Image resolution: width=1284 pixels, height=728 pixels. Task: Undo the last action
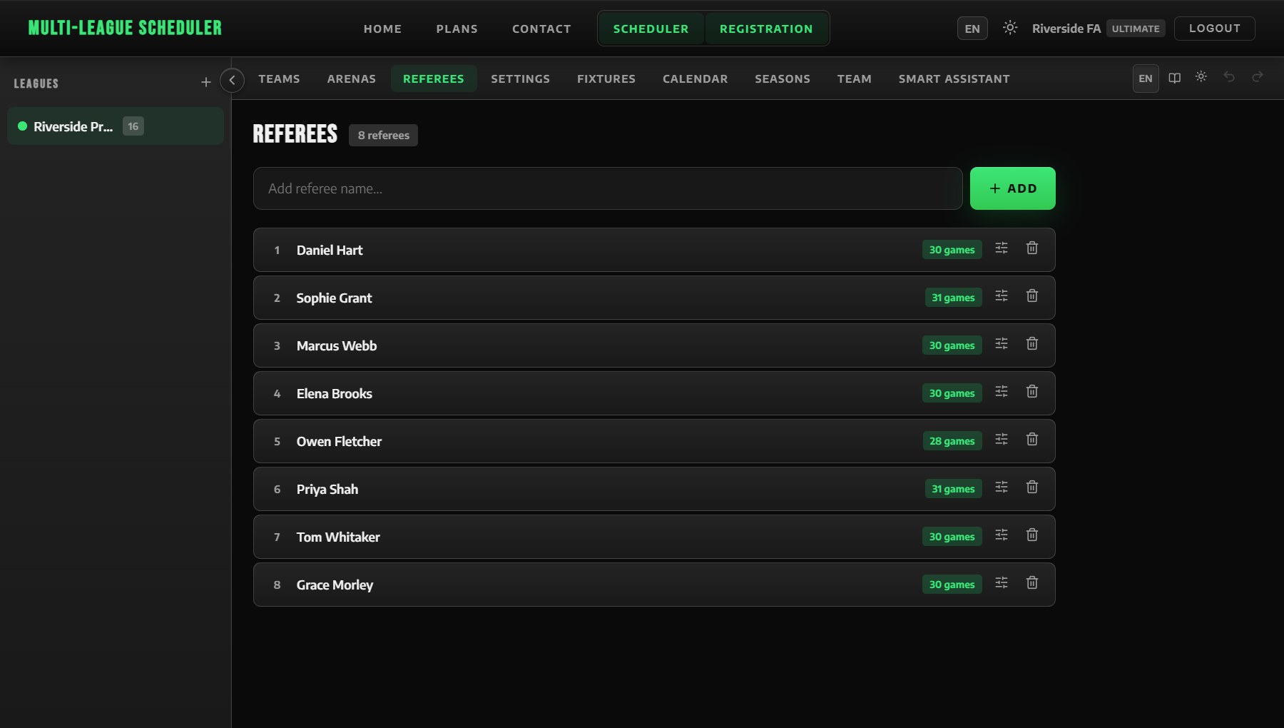(x=1229, y=77)
